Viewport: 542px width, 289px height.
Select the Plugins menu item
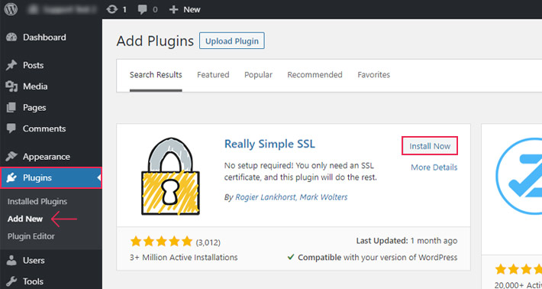tap(51, 178)
